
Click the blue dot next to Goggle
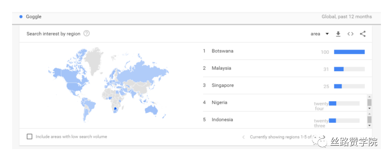pos(21,17)
